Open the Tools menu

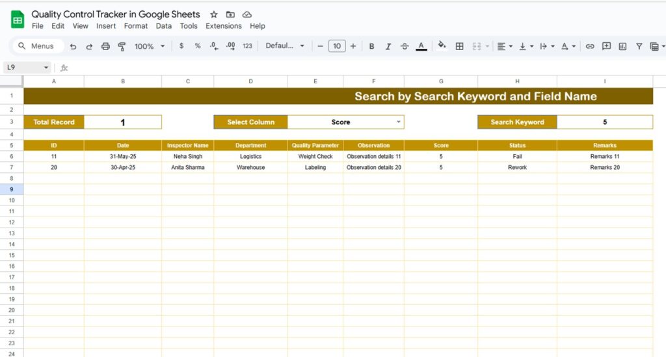pos(189,26)
